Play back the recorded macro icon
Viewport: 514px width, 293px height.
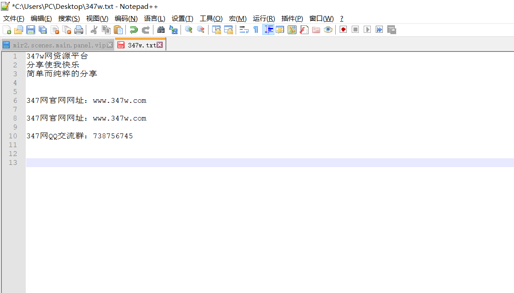[x=367, y=30]
